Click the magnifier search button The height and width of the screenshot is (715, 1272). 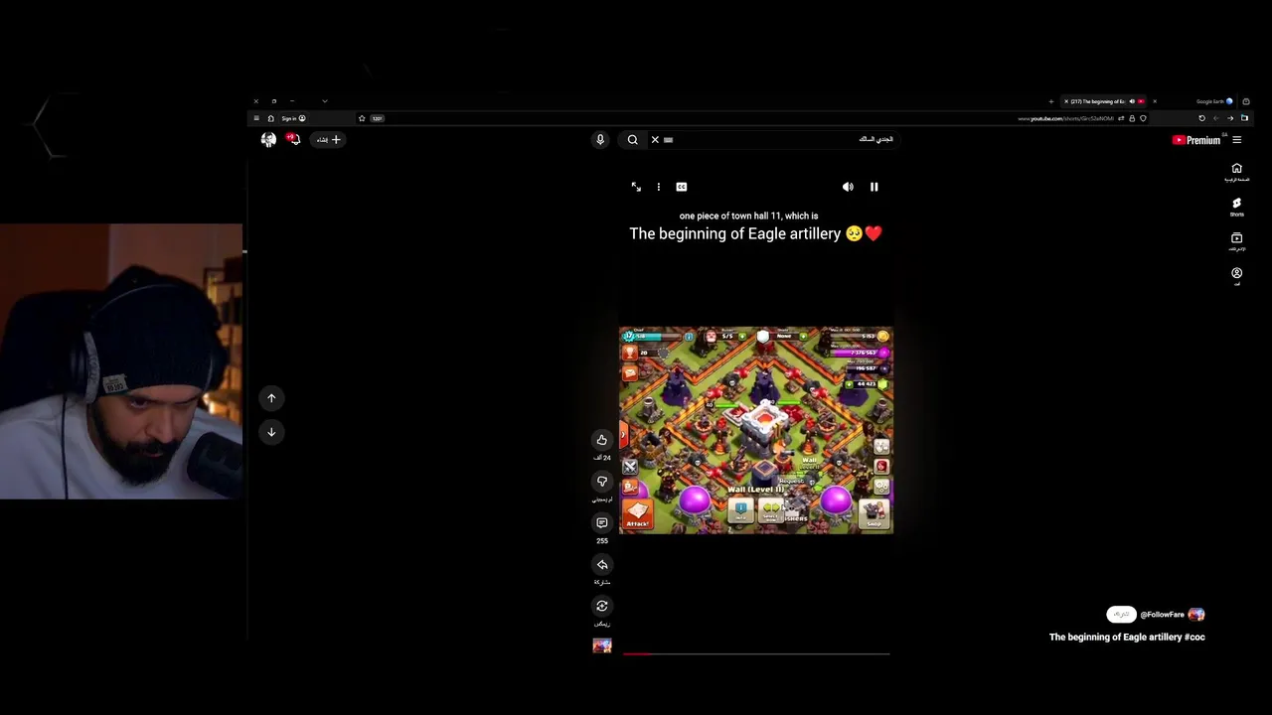633,140
